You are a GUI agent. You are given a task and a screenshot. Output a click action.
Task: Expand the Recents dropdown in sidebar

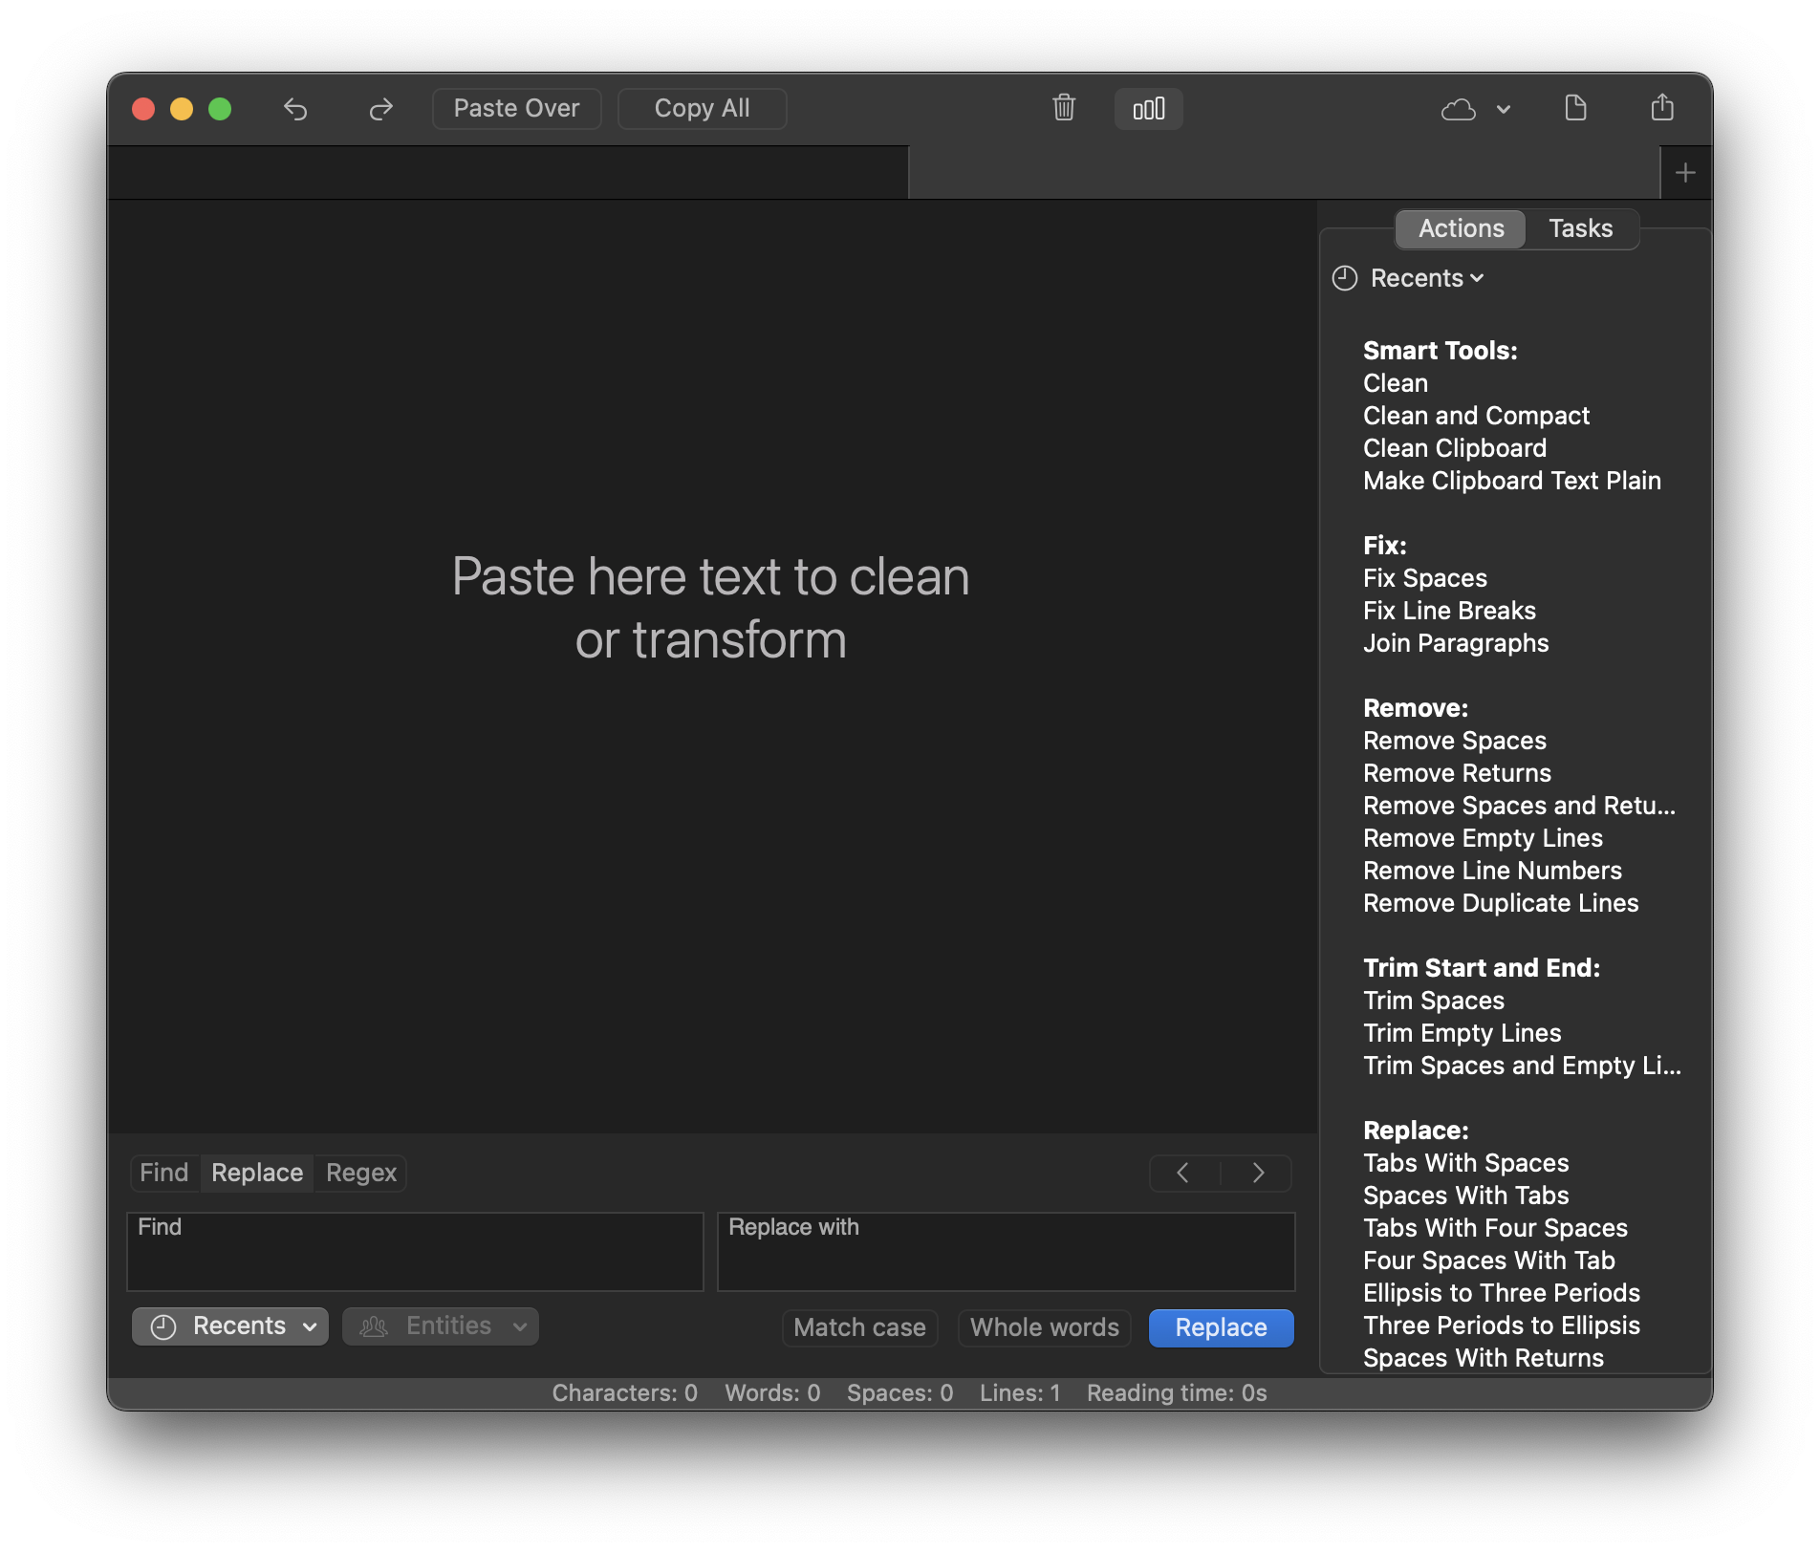point(1425,278)
